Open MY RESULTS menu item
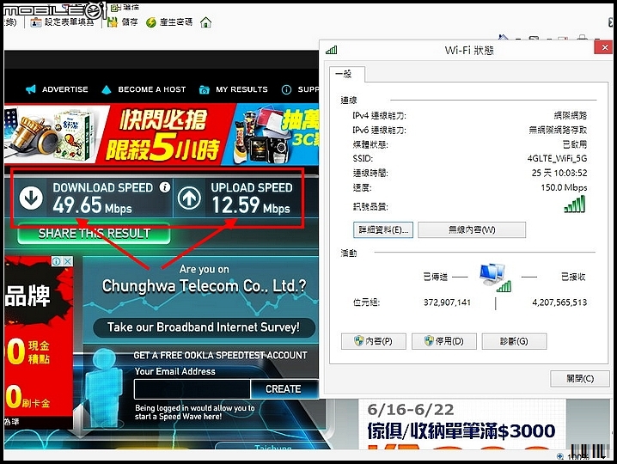The height and width of the screenshot is (464, 617). click(x=241, y=89)
